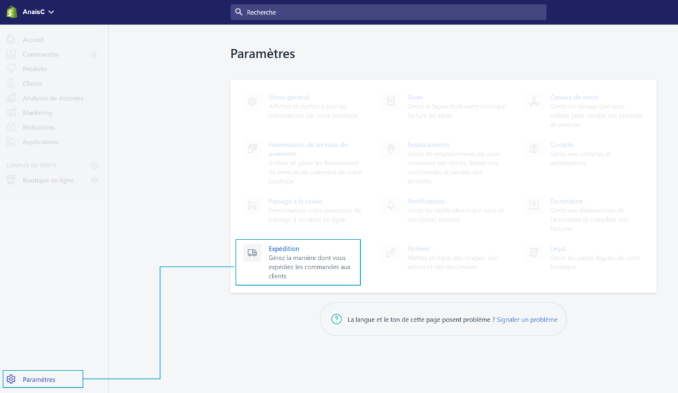The width and height of the screenshot is (678, 393).
Task: Click the Compte user circle icon
Action: (x=534, y=149)
